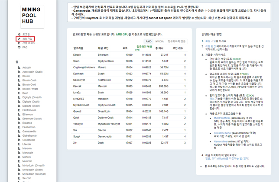This screenshot has height=183, width=279.
Task: Click the NemosMiner link
Action: 221,141
